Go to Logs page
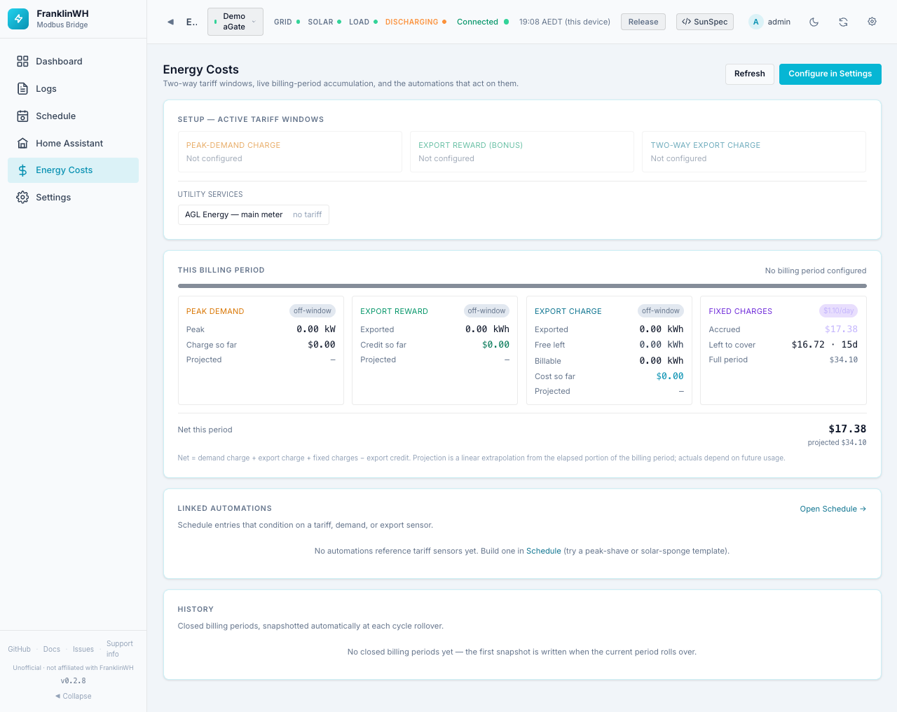This screenshot has width=897, height=712. (x=73, y=89)
